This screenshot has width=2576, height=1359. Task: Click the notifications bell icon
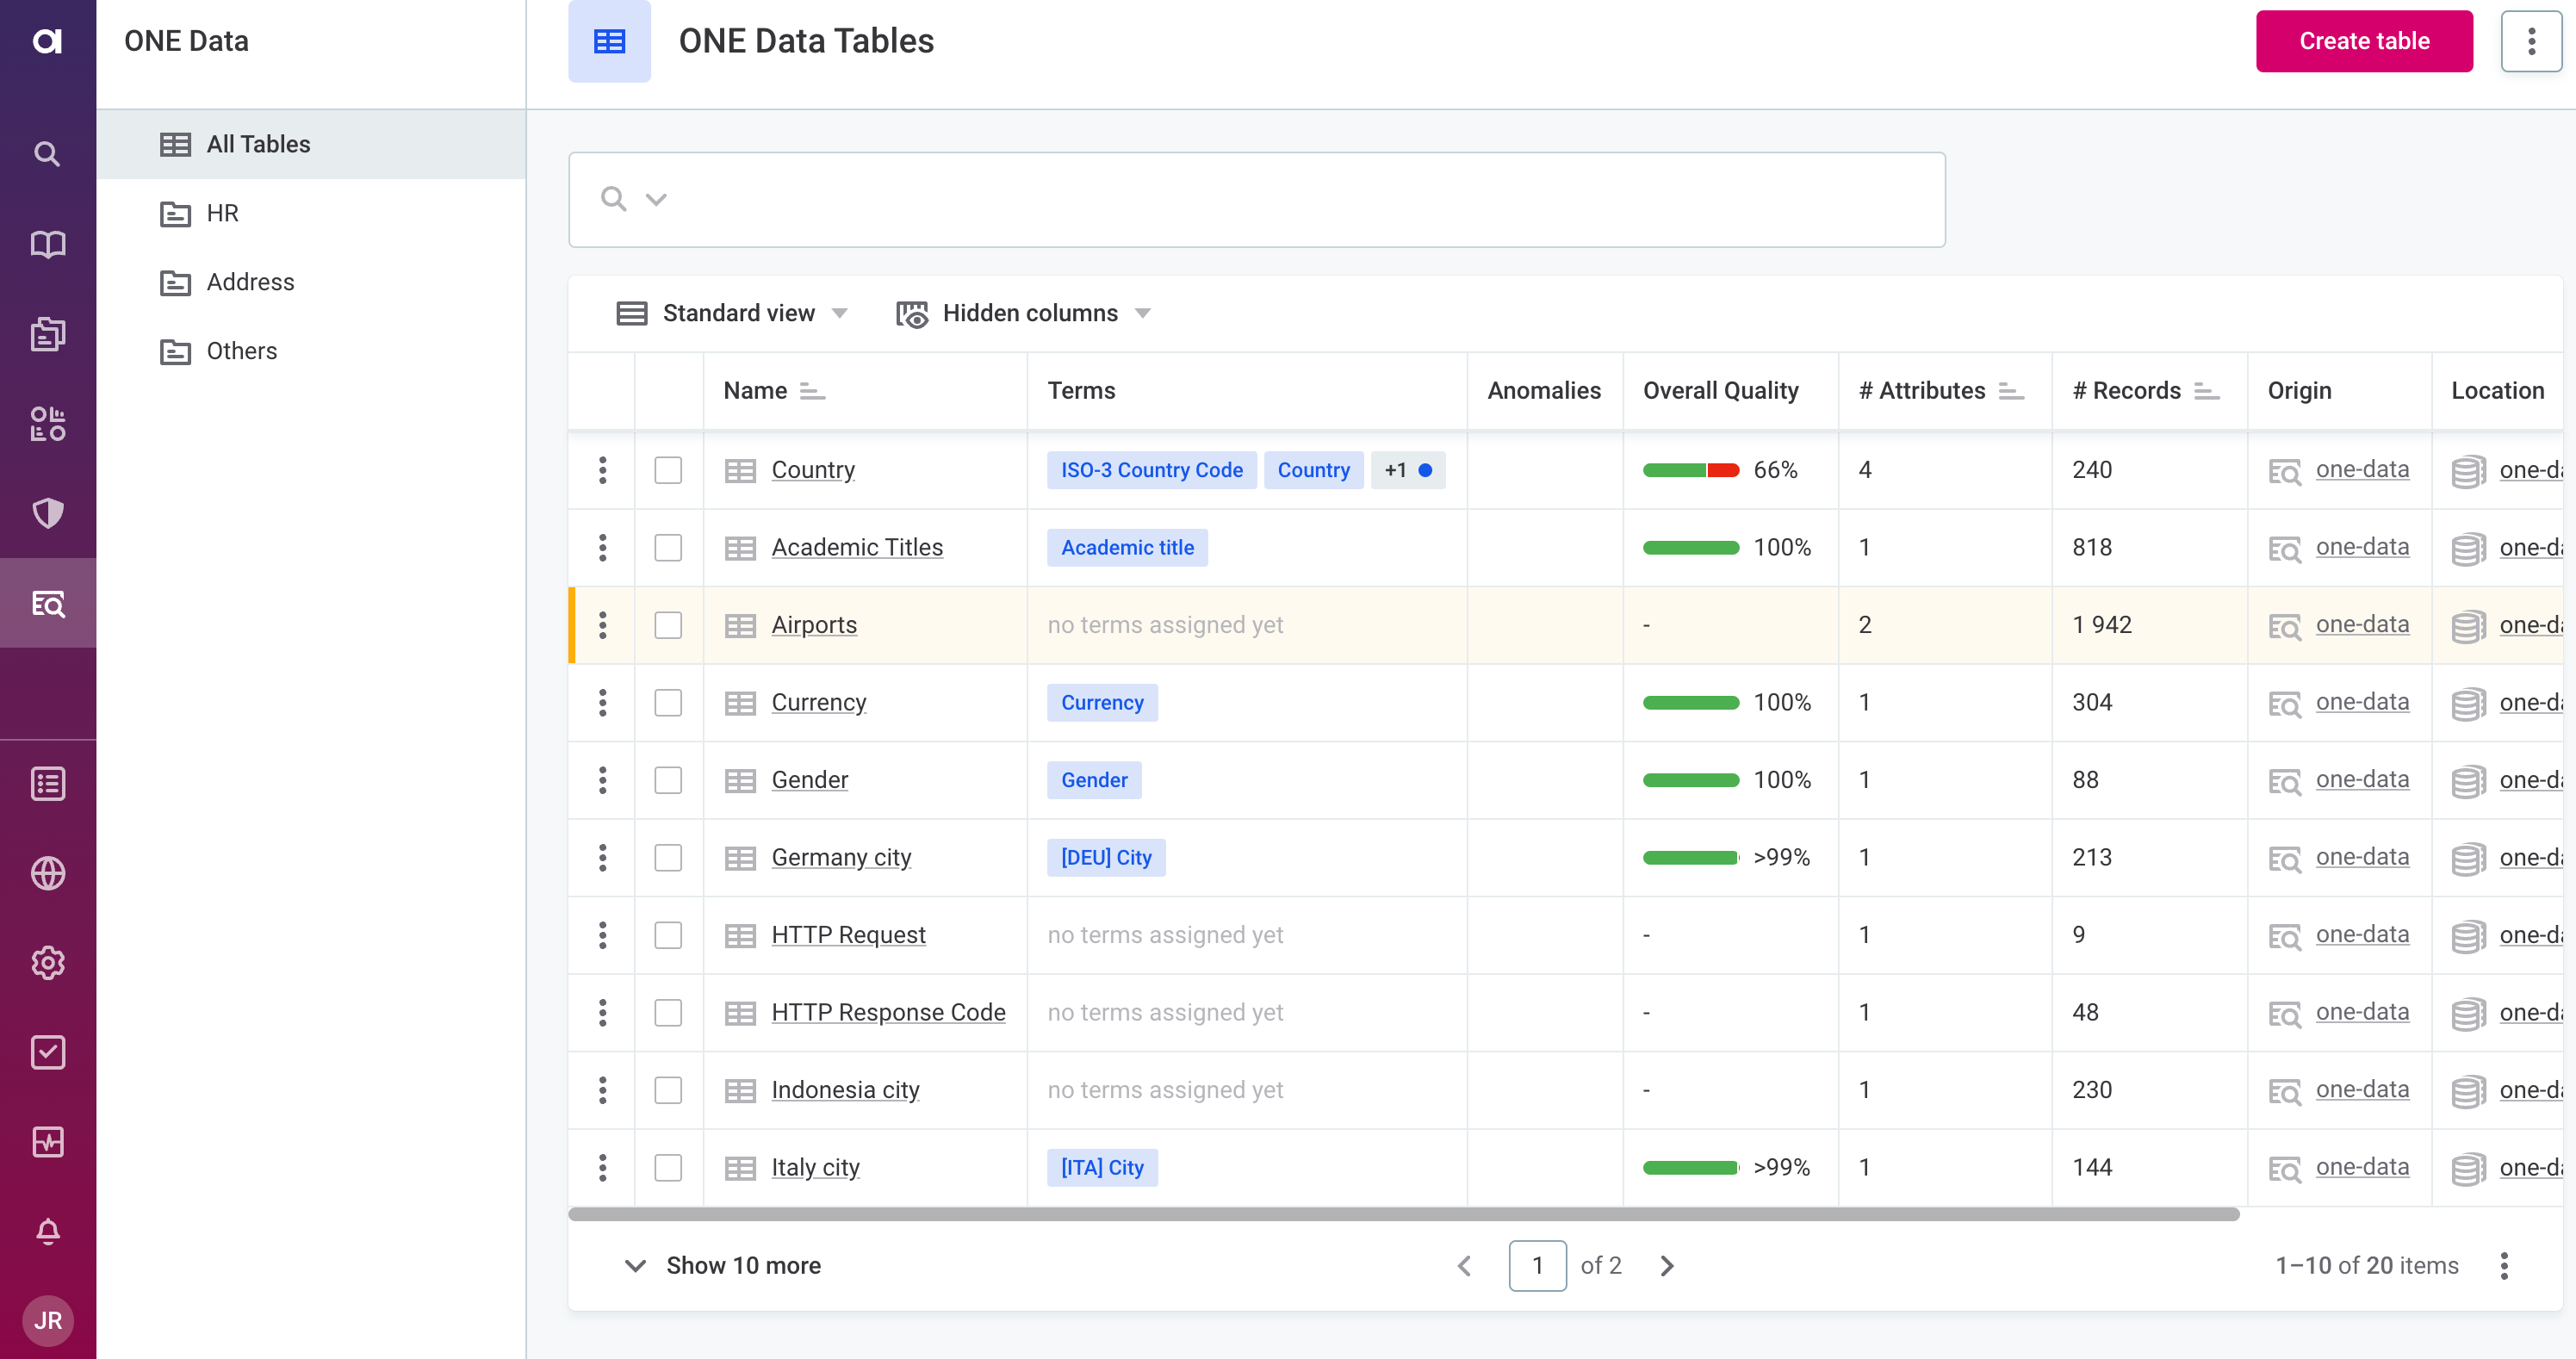pos(47,1231)
